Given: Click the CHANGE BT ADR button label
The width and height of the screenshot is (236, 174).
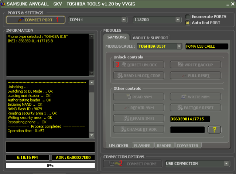Looking at the screenshot, I should (142, 129).
